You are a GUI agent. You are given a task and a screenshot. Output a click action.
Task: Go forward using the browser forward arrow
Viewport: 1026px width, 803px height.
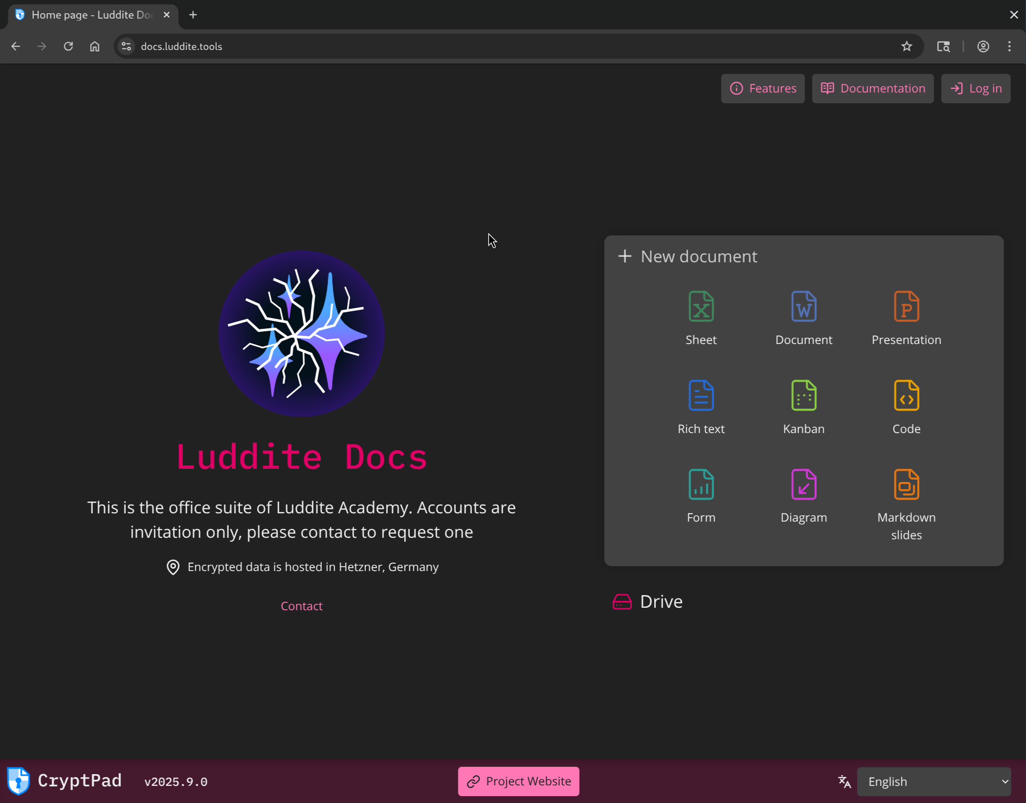[x=42, y=46]
